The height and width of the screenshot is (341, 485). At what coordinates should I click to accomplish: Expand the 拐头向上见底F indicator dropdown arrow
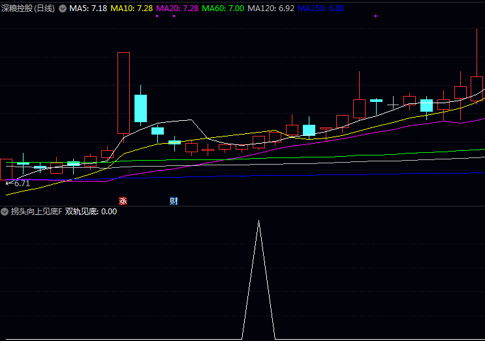point(5,212)
